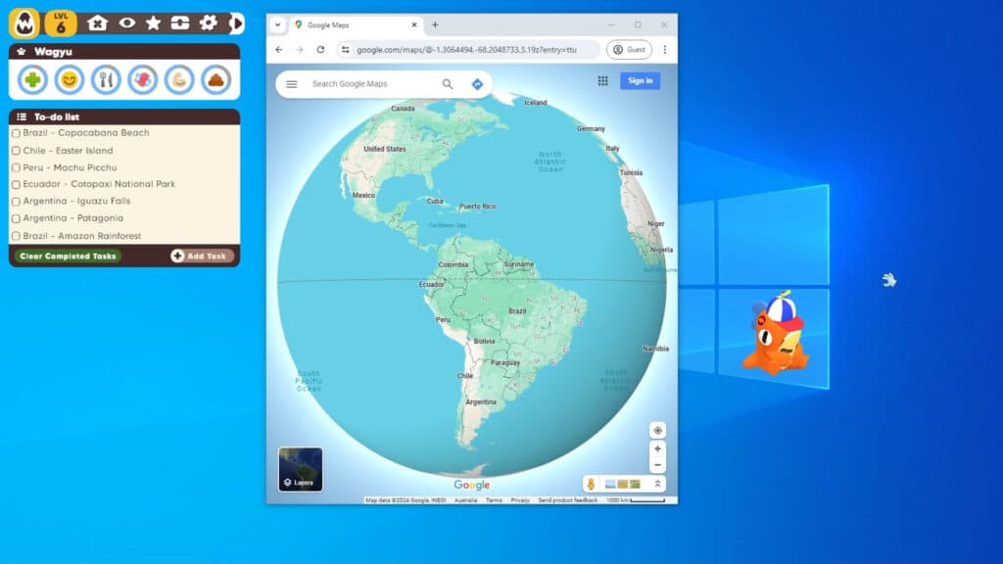Click the Street View pegman icon
This screenshot has width=1003, height=564.
pos(592,484)
